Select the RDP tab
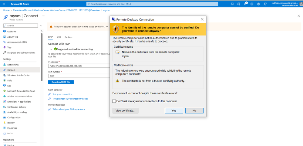 click(50, 37)
